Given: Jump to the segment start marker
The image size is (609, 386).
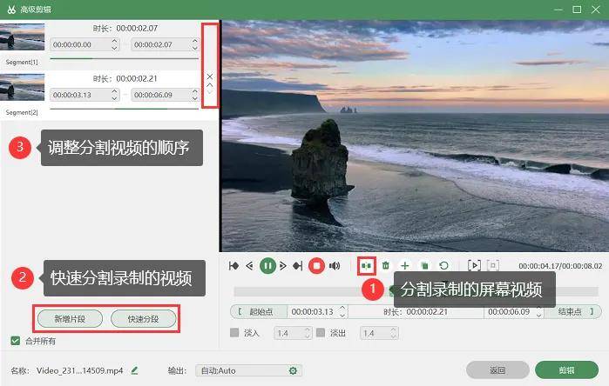Looking at the screenshot, I should (233, 265).
